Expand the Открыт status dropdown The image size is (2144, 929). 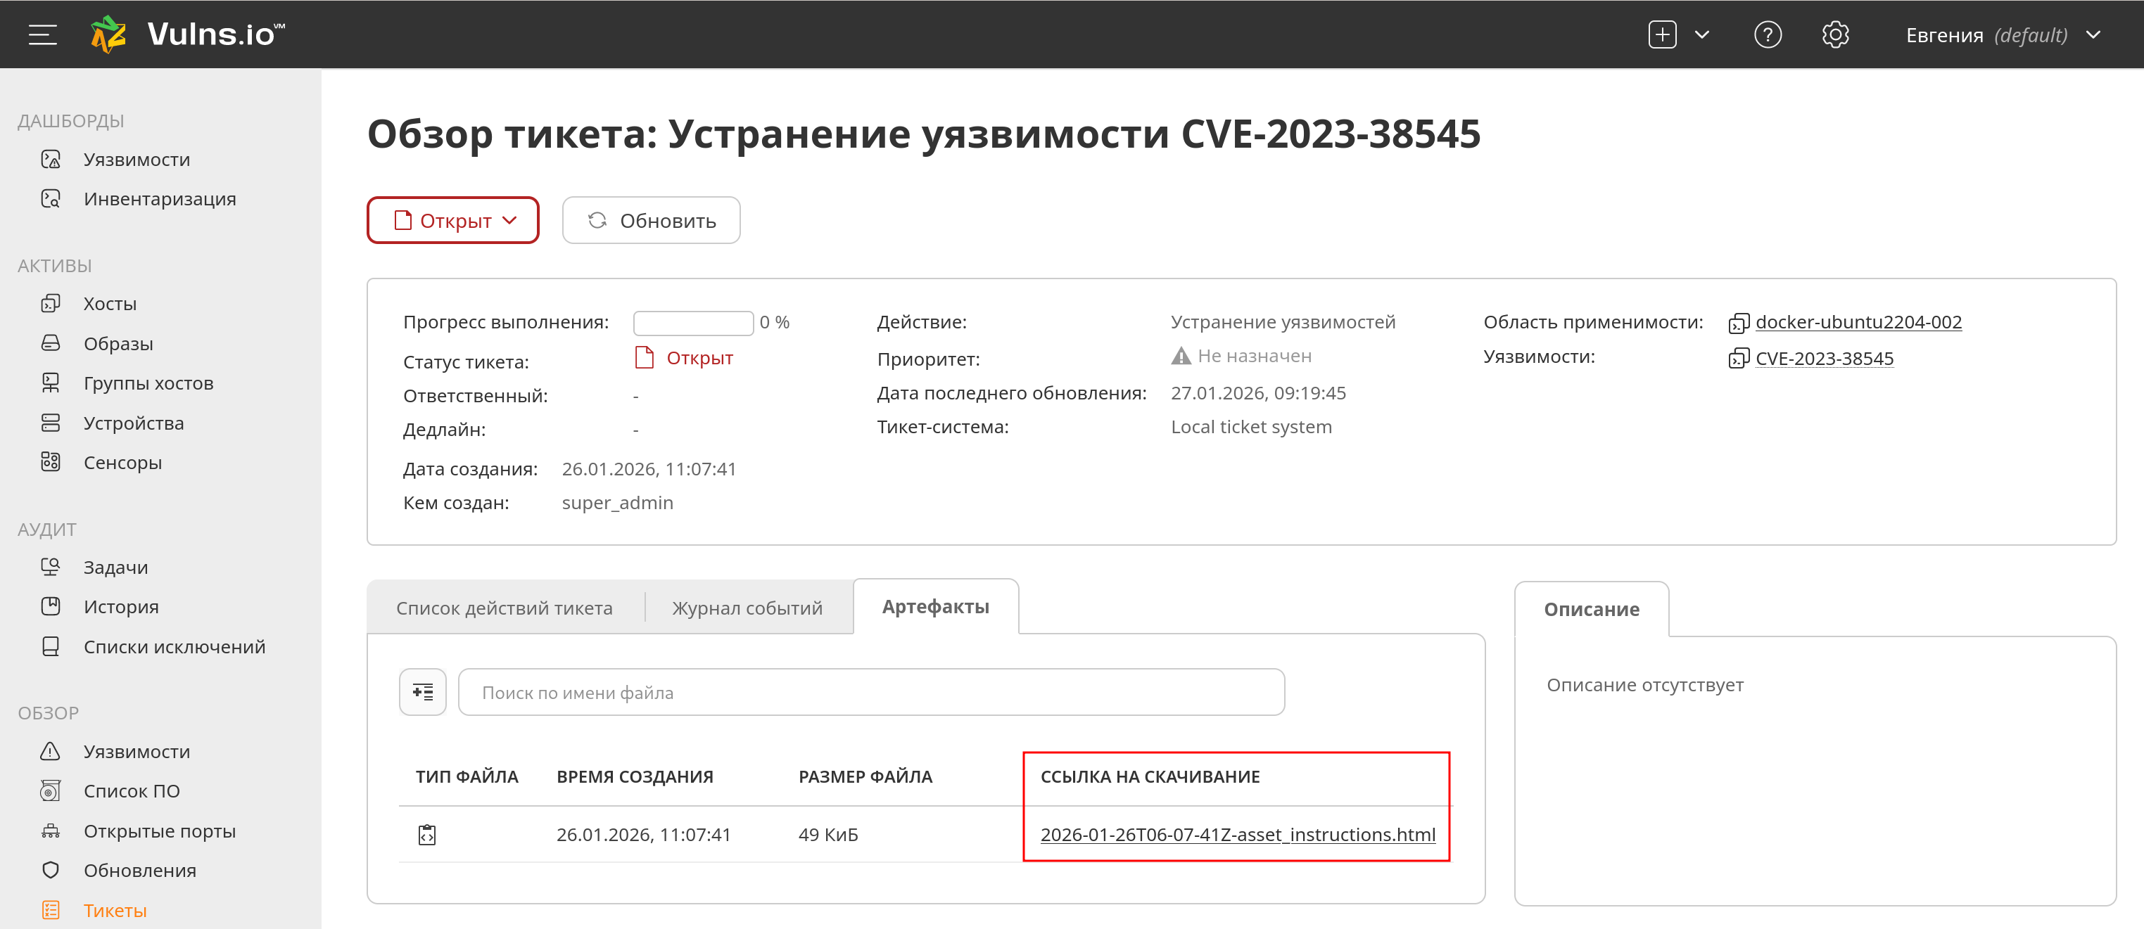(x=454, y=220)
